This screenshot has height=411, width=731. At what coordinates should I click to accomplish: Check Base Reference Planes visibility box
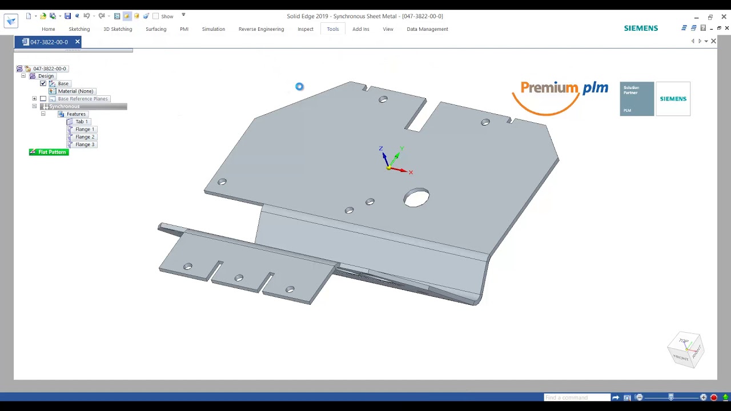[x=43, y=99]
